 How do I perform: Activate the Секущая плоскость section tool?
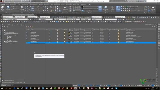coord(65,9)
